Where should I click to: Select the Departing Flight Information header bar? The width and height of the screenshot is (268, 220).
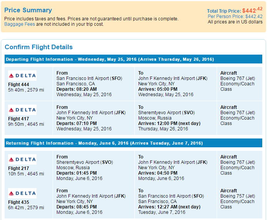pyautogui.click(x=133, y=59)
